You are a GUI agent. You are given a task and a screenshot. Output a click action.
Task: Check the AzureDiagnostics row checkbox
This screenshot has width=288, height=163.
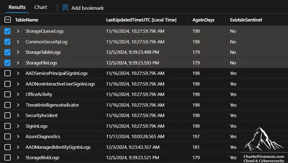8,136
